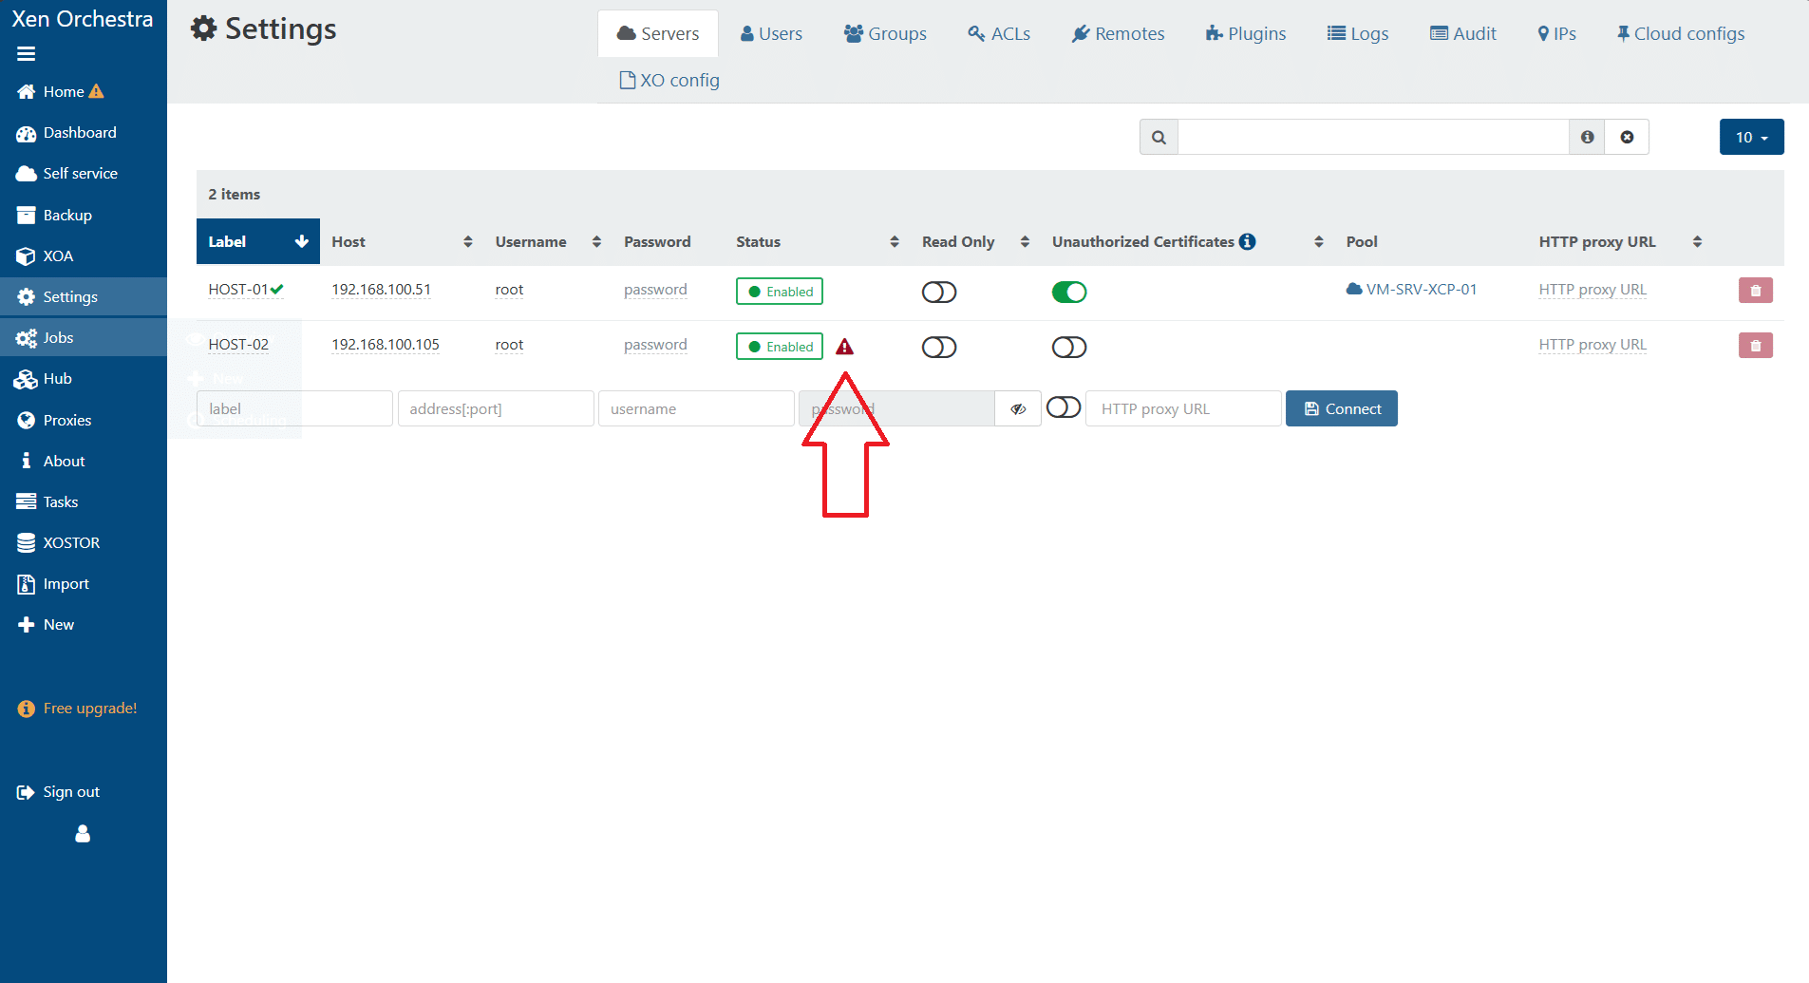Click the filter syntax info icon
This screenshot has height=983, width=1809.
click(1587, 137)
